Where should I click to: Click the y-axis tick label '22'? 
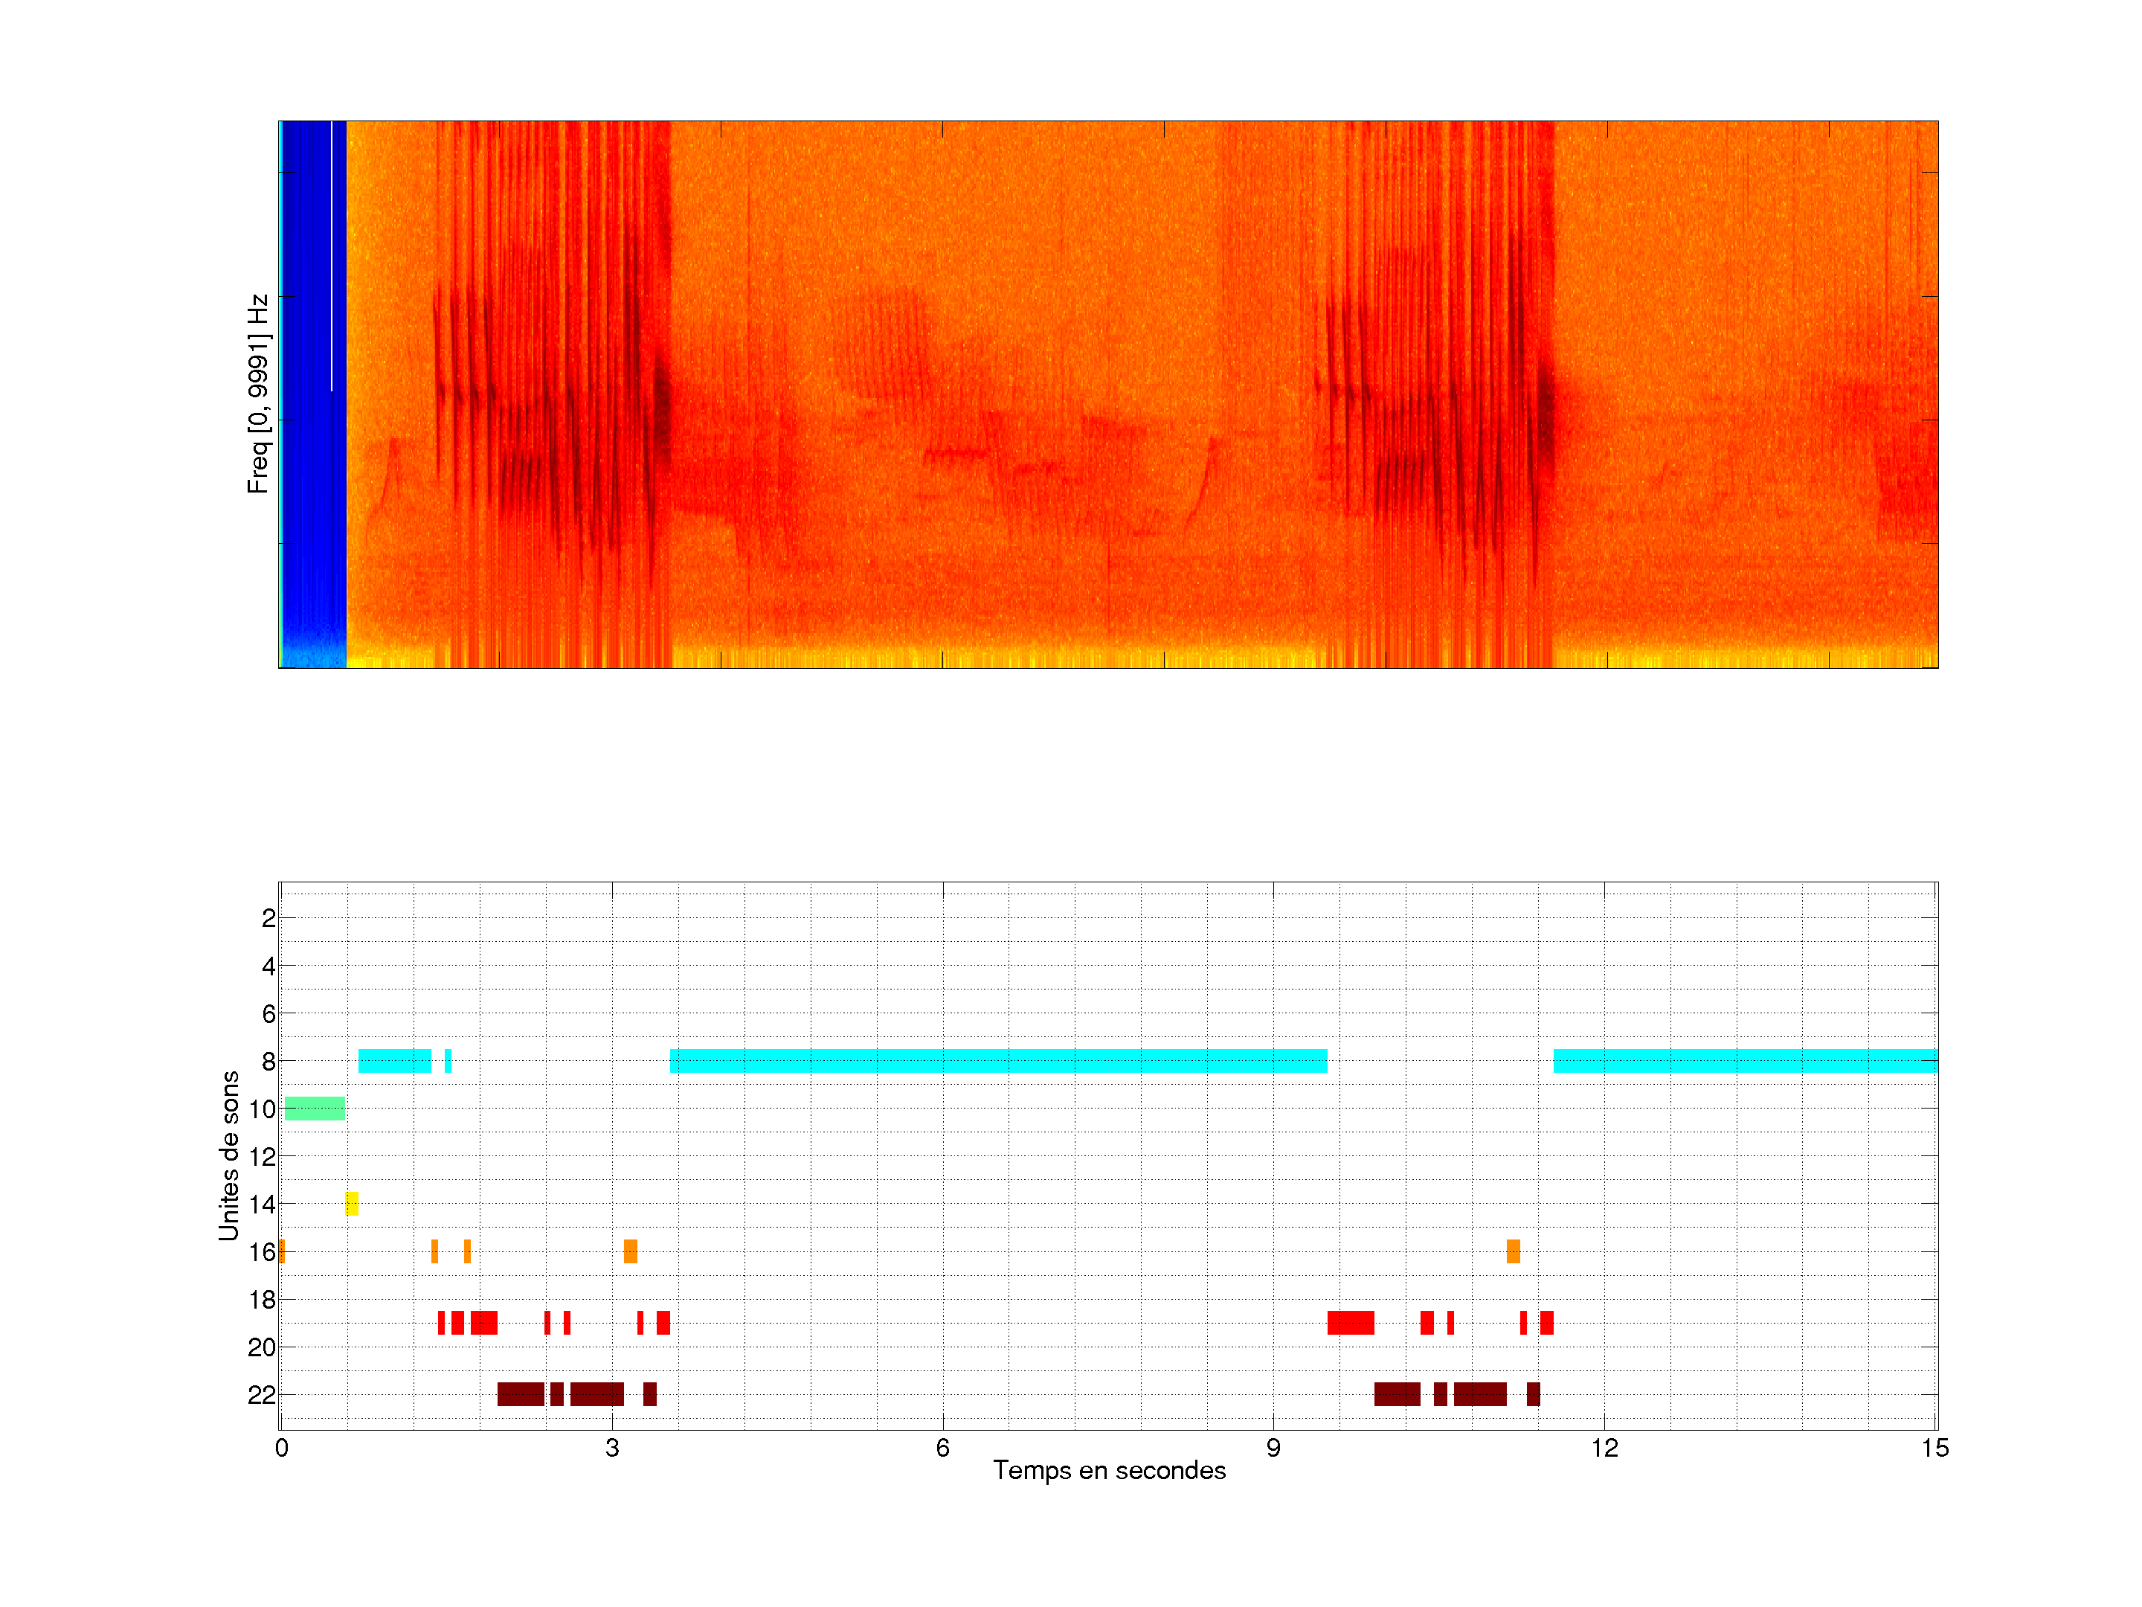point(262,1395)
